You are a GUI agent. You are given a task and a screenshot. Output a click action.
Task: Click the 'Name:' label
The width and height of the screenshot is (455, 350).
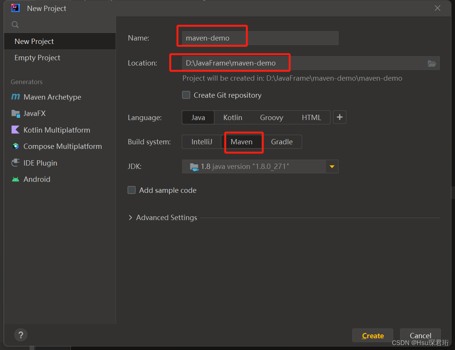[138, 38]
